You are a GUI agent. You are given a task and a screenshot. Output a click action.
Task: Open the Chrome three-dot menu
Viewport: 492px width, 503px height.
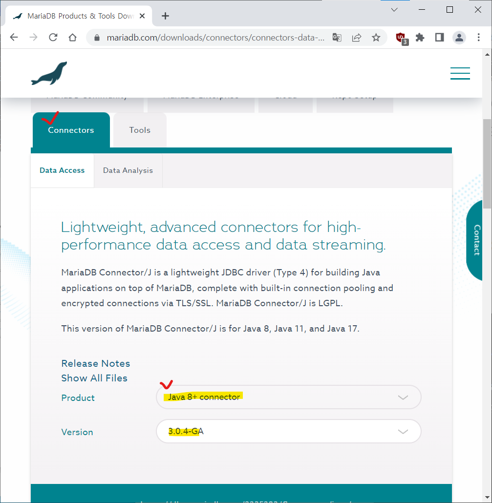point(478,38)
